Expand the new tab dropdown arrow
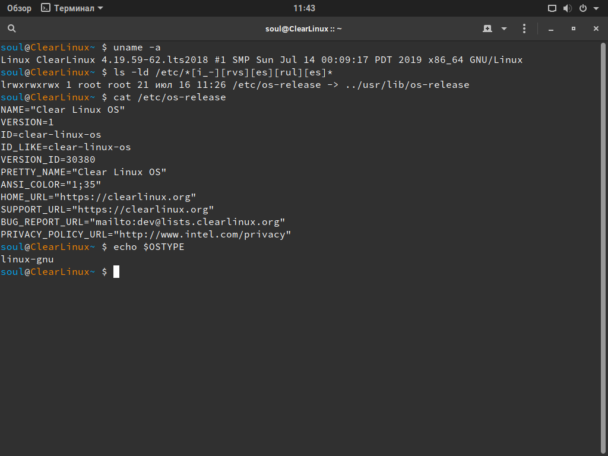Viewport: 608px width, 456px height. click(504, 28)
